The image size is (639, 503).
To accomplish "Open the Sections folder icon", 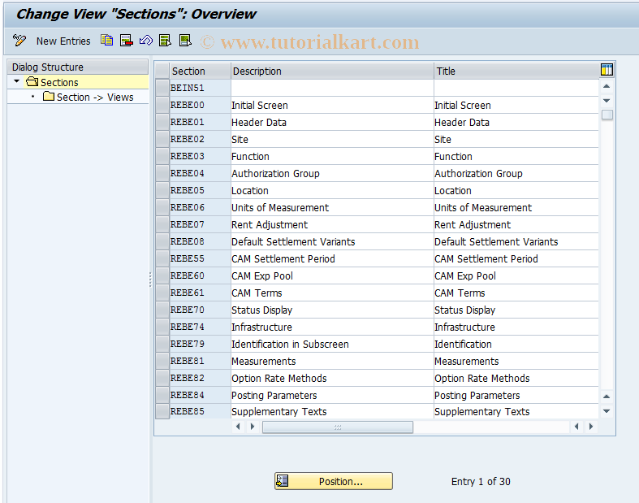I will pos(32,81).
